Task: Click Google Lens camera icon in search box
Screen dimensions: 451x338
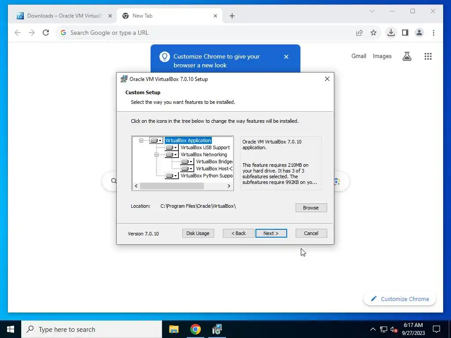Action: tap(337, 182)
